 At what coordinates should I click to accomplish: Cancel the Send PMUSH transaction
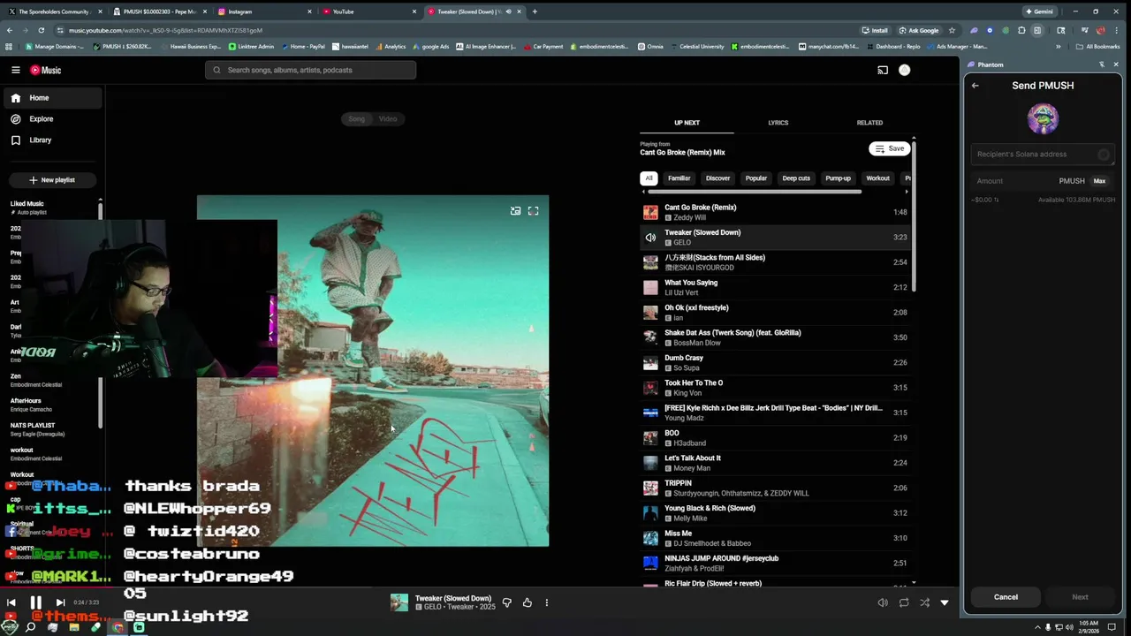[x=1006, y=597]
